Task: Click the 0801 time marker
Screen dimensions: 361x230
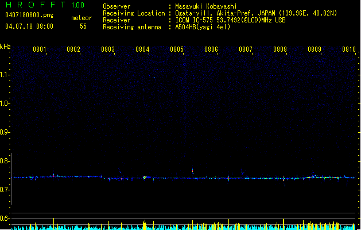Action: 40,49
